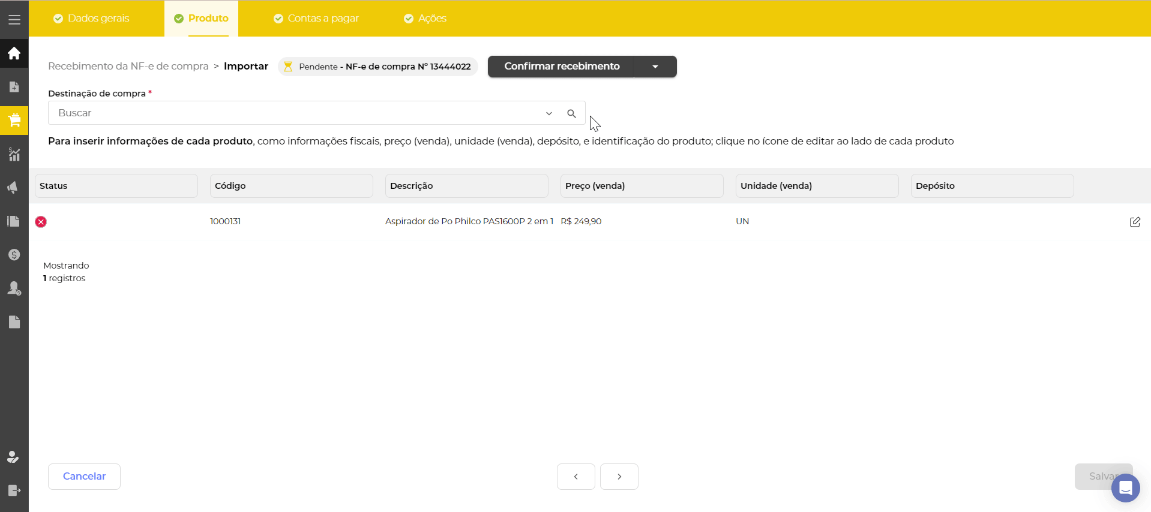Go to the Home icon in the sidebar
Image resolution: width=1151 pixels, height=512 pixels.
14,53
